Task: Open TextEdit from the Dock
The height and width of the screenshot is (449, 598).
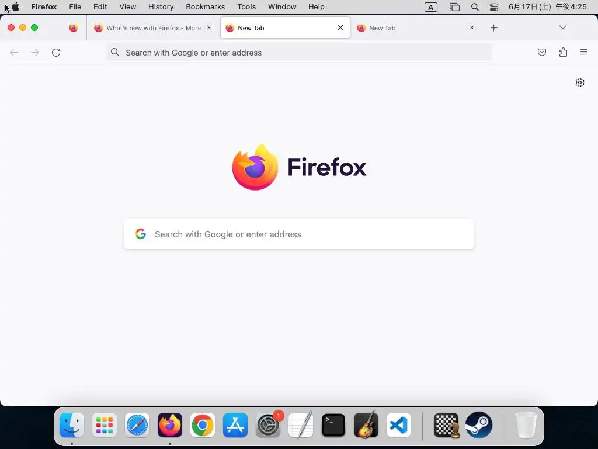Action: coord(301,425)
